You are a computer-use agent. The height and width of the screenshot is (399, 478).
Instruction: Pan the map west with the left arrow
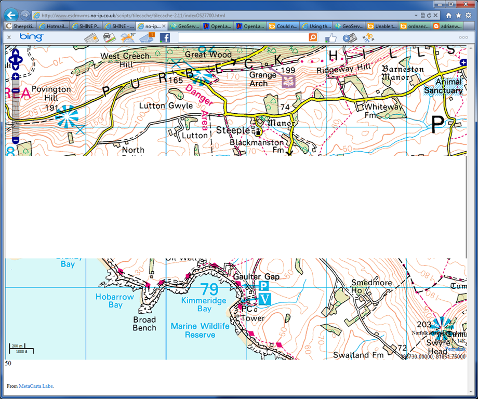tap(11, 59)
